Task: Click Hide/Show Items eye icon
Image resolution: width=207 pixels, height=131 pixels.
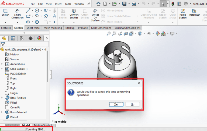Action: click(149, 34)
